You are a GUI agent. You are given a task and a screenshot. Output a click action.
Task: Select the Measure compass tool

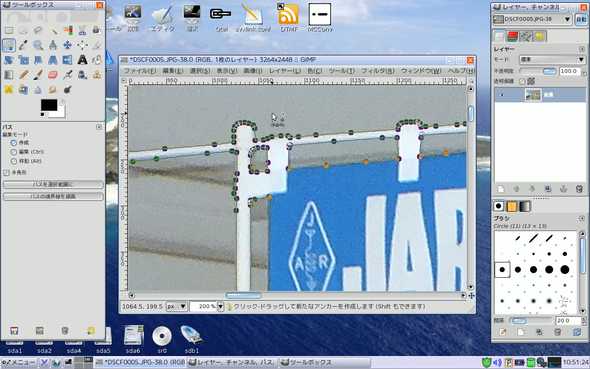pyautogui.click(x=53, y=45)
